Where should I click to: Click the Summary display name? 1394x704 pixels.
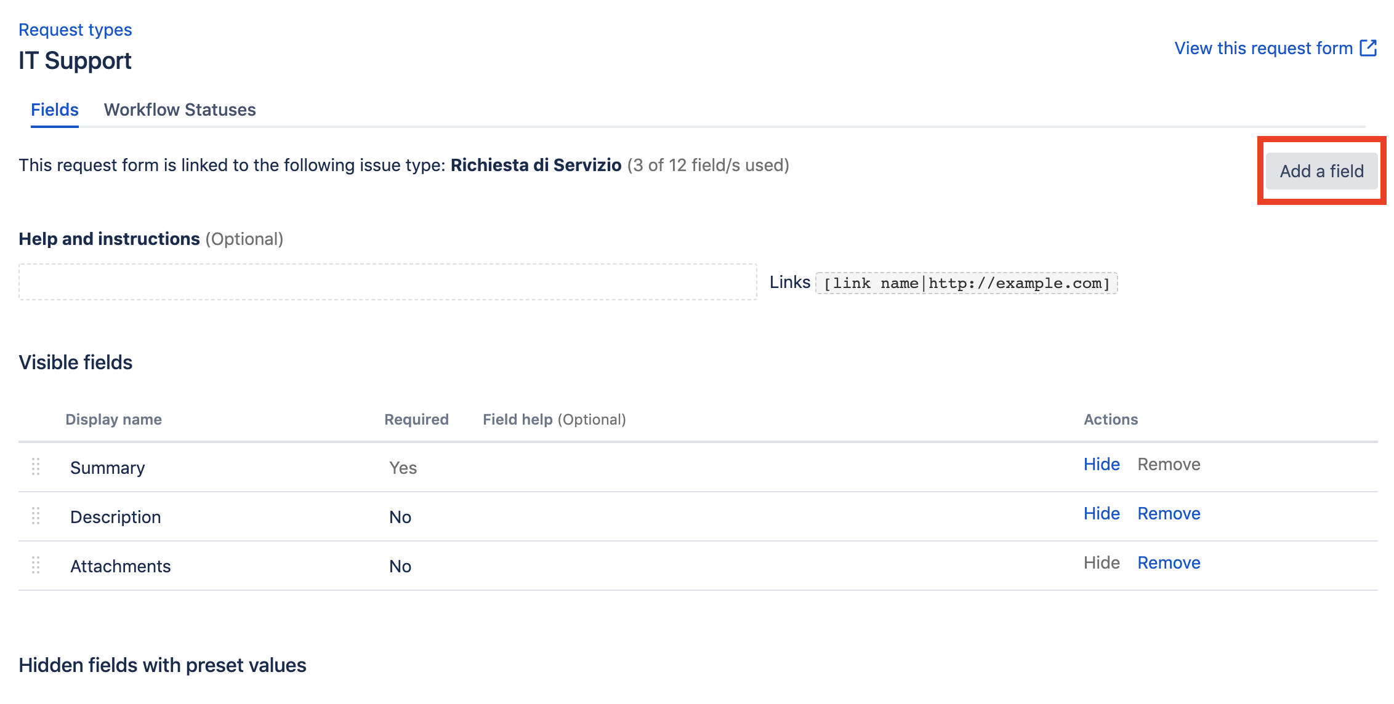(x=108, y=468)
